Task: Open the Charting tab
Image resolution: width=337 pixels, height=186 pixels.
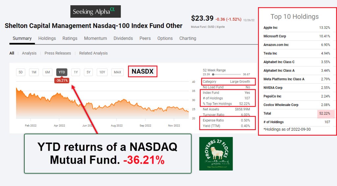Action: point(188,38)
